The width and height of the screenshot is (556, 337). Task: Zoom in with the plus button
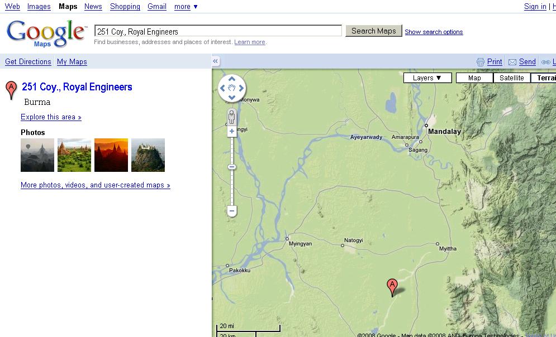[x=232, y=131]
